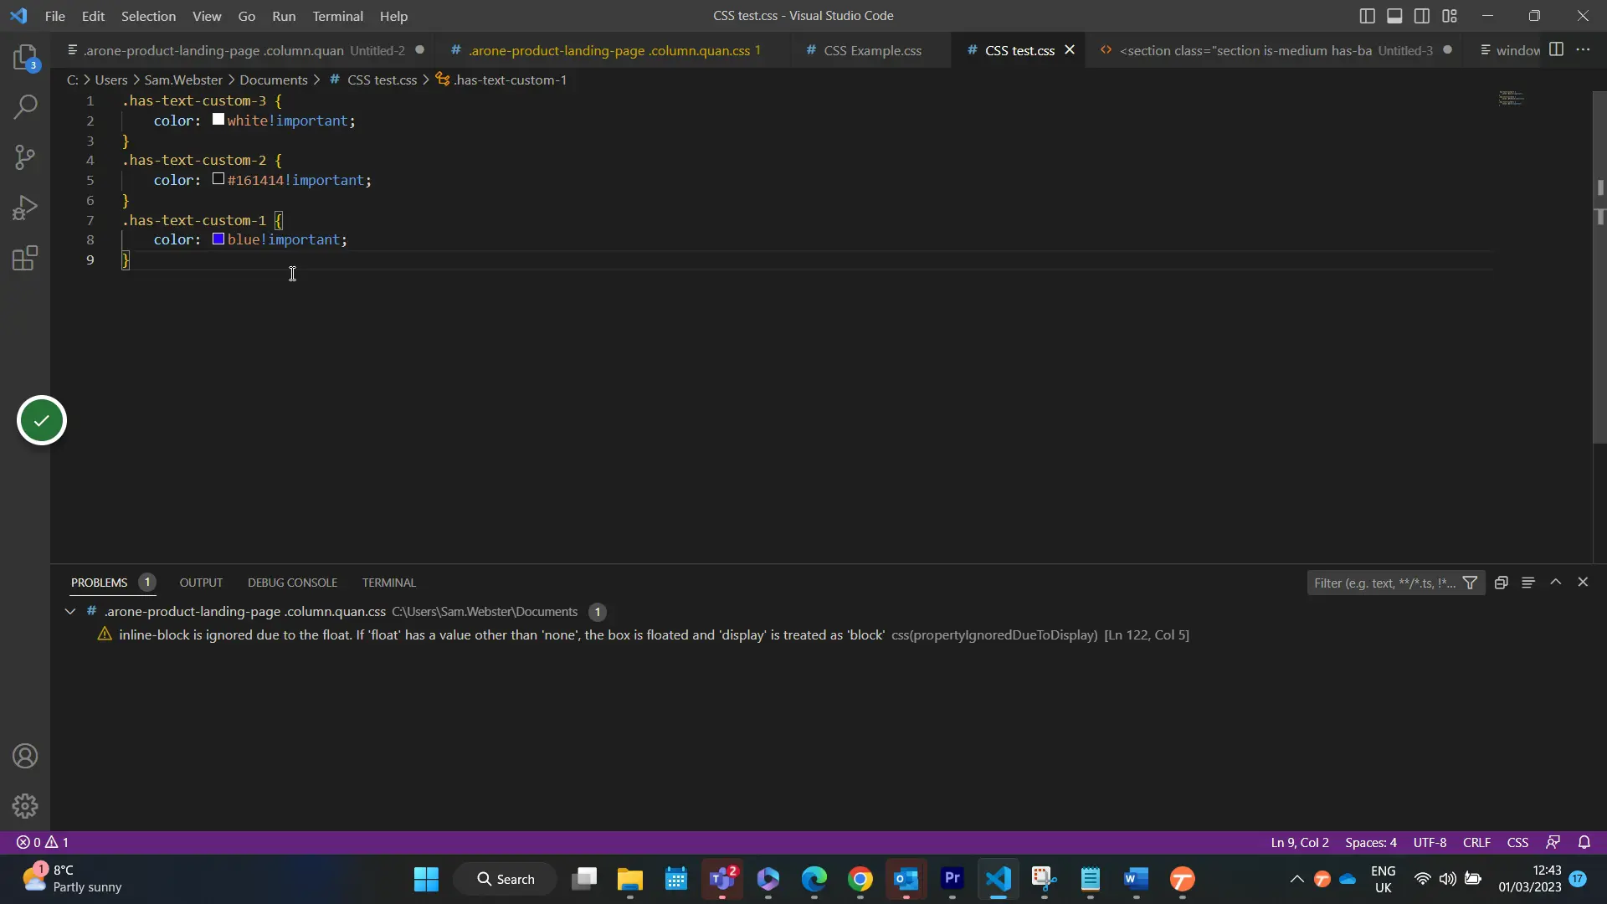Click .has-text-custom-1 breadcrumb symbol
Image resolution: width=1607 pixels, height=904 pixels.
click(x=501, y=80)
